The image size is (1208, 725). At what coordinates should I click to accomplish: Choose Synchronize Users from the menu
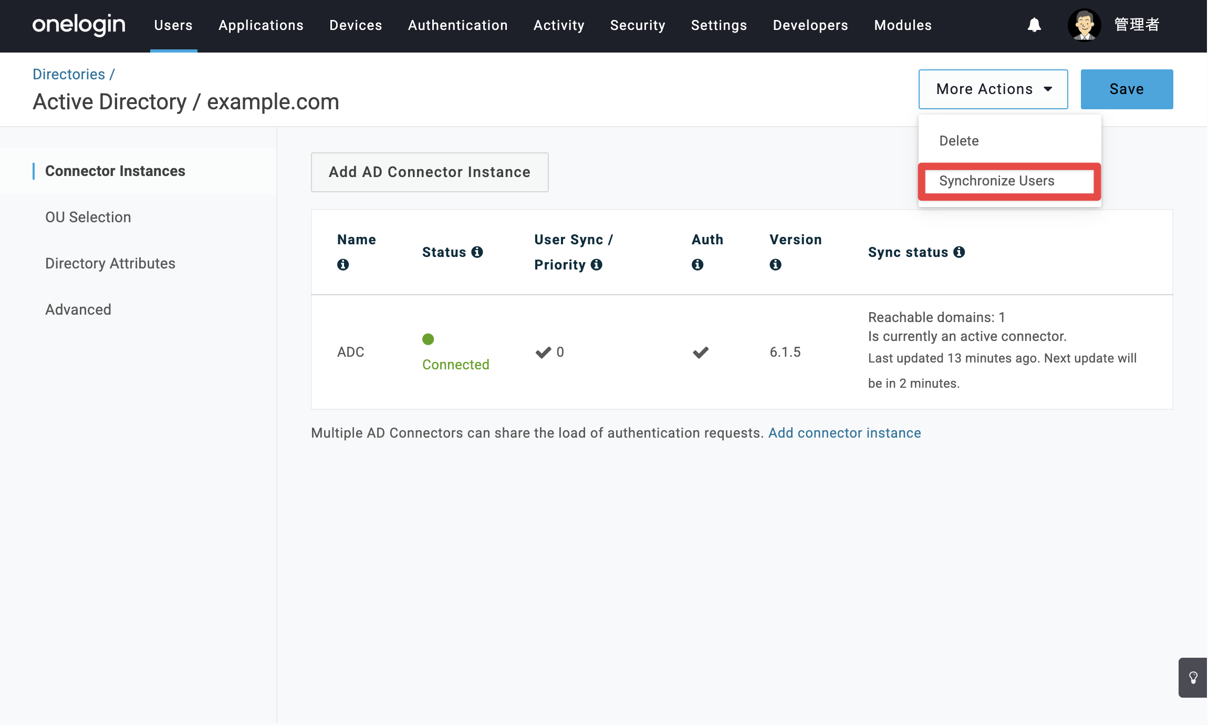tap(1009, 181)
